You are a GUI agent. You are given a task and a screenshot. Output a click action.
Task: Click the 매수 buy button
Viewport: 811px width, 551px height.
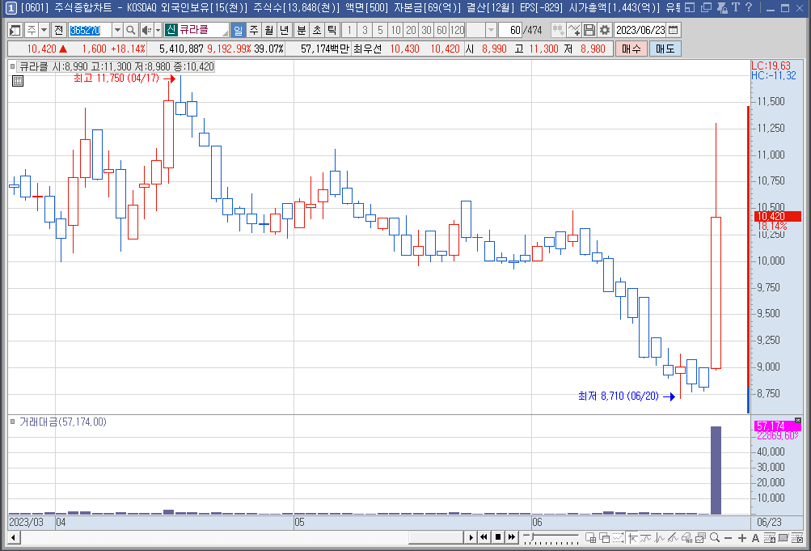(x=631, y=49)
